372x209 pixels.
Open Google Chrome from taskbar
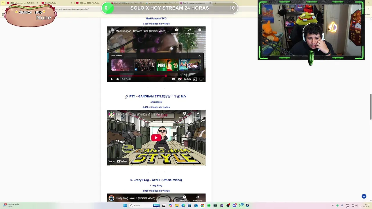pyautogui.click(x=202, y=206)
